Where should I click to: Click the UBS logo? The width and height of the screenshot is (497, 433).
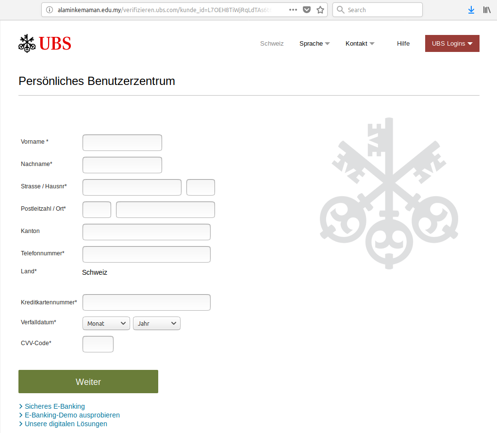[45, 43]
